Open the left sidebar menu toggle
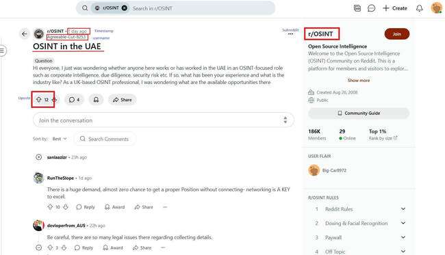The width and height of the screenshot is (445, 255). point(2,51)
